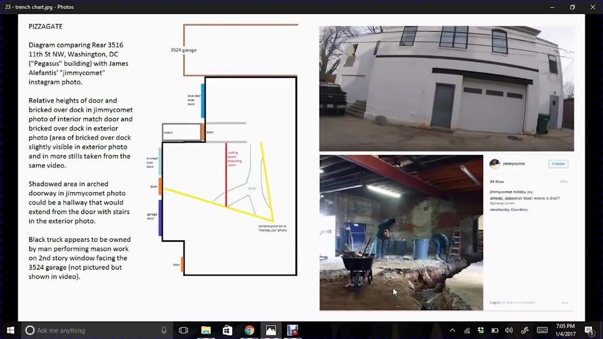This screenshot has width=603, height=339.
Task: Open the Windows Store taskbar icon
Action: tap(228, 330)
